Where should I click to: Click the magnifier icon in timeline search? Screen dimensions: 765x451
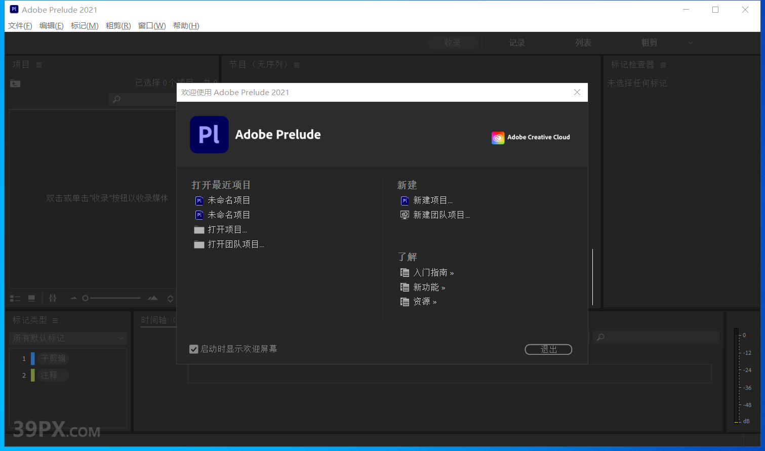(600, 337)
